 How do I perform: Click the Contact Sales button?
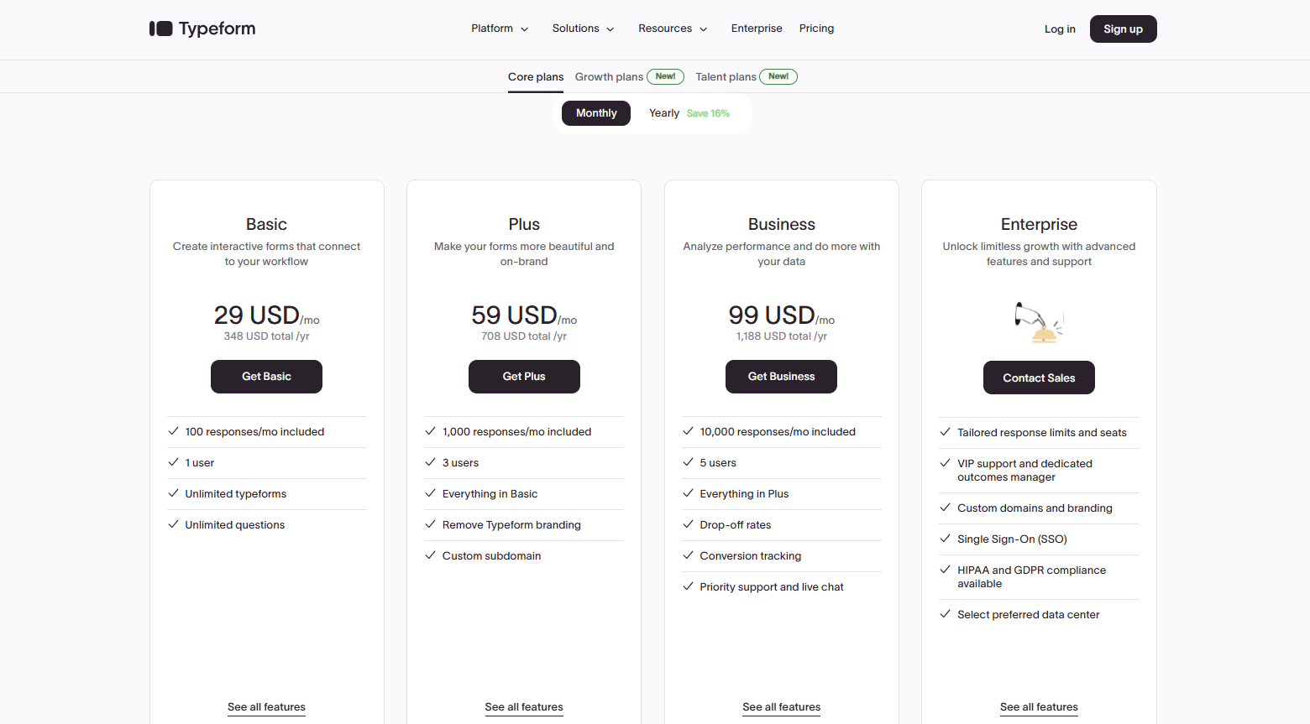[1039, 378]
